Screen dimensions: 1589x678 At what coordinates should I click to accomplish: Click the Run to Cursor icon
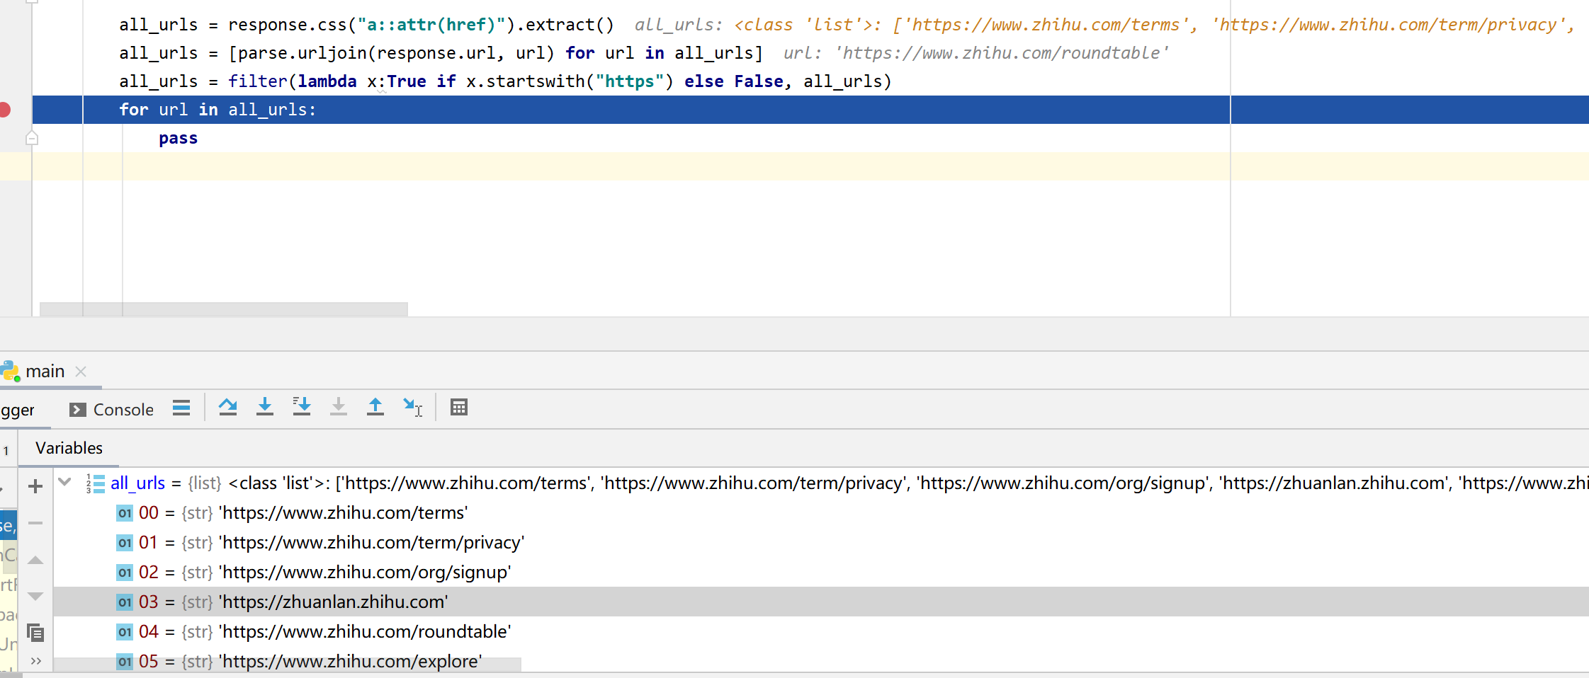(412, 407)
